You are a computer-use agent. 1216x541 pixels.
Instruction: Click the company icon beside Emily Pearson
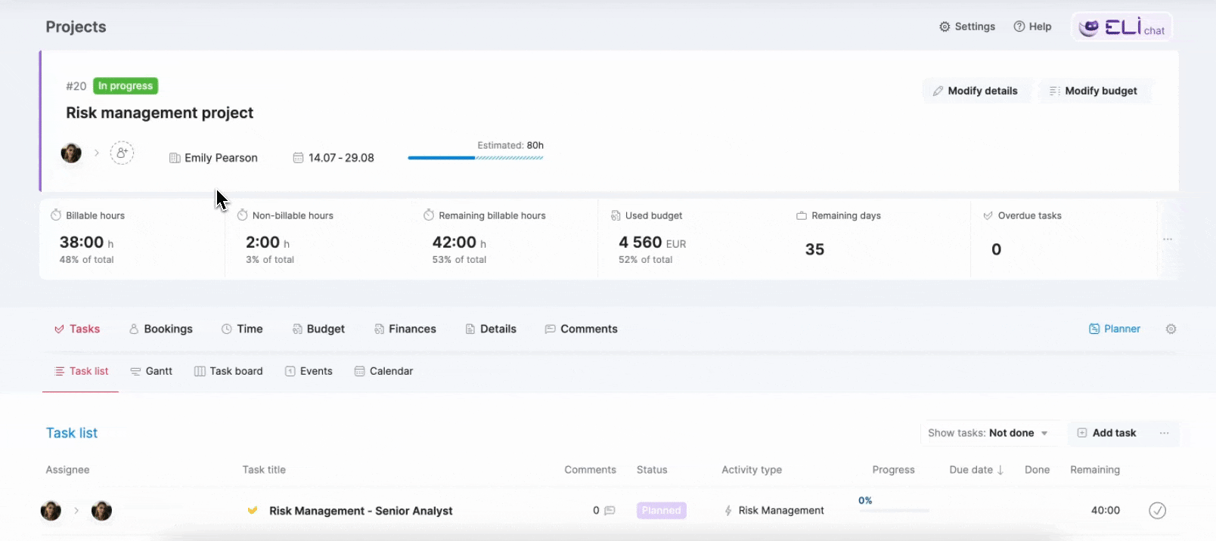point(175,158)
